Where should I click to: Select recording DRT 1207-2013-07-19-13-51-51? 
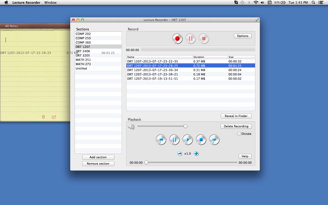(x=191, y=79)
